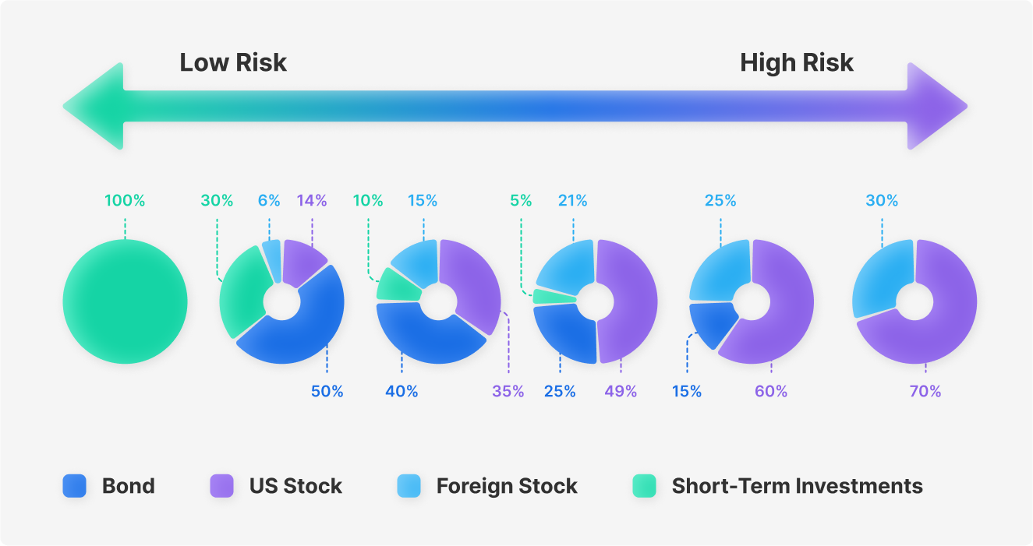Click the green left arrowhead of risk scale
1033x546 pixels.
(94, 106)
